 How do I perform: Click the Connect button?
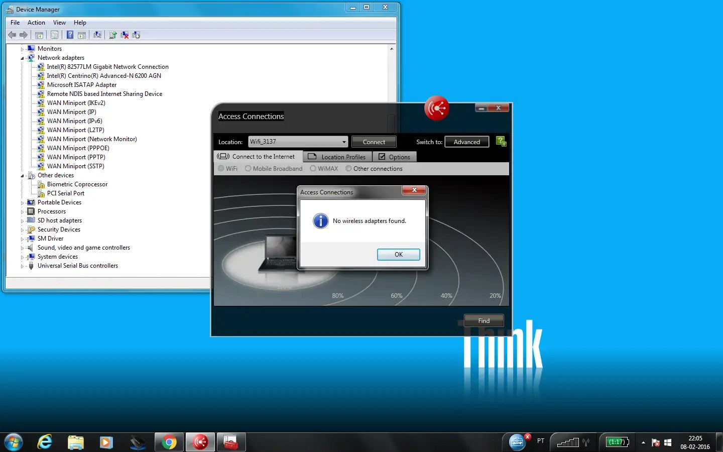coord(374,142)
